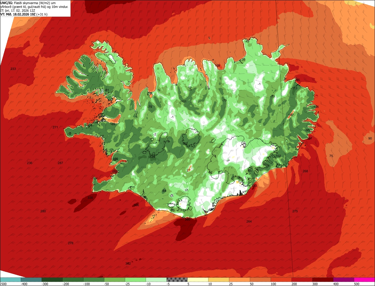
Task: Click the legend swatch between -200 and -100
Action: [73, 280]
